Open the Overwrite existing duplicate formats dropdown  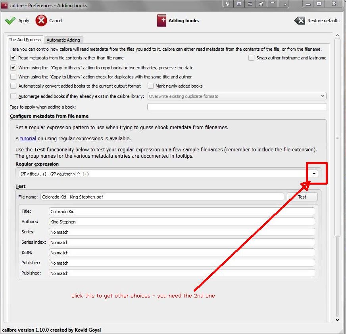(237, 96)
